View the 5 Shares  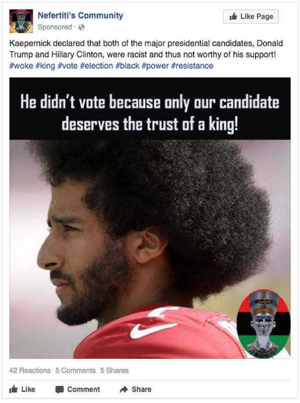tap(114, 370)
